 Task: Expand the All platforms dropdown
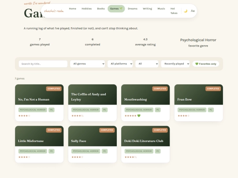tap(120, 64)
